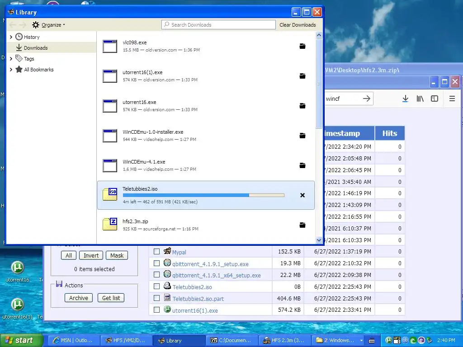Click Clear Downloads button
The width and height of the screenshot is (463, 347).
click(x=298, y=25)
